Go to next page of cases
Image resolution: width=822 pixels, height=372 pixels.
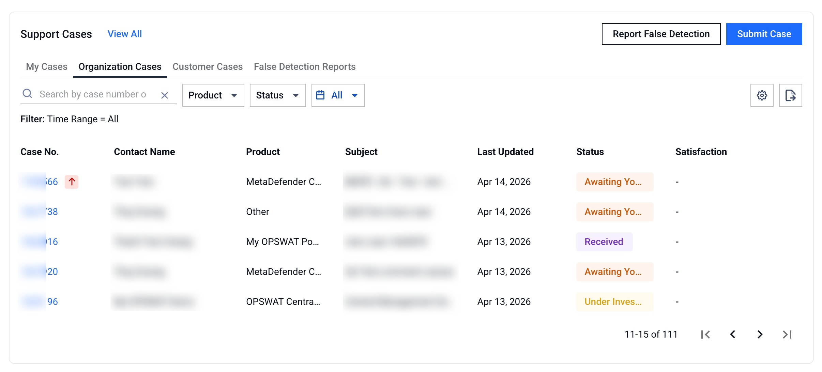760,335
